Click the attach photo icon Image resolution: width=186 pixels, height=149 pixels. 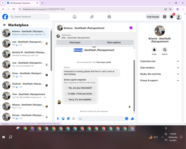point(63,118)
